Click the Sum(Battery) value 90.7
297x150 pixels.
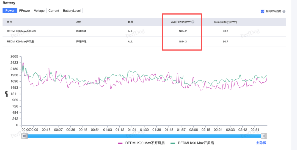pos(226,42)
